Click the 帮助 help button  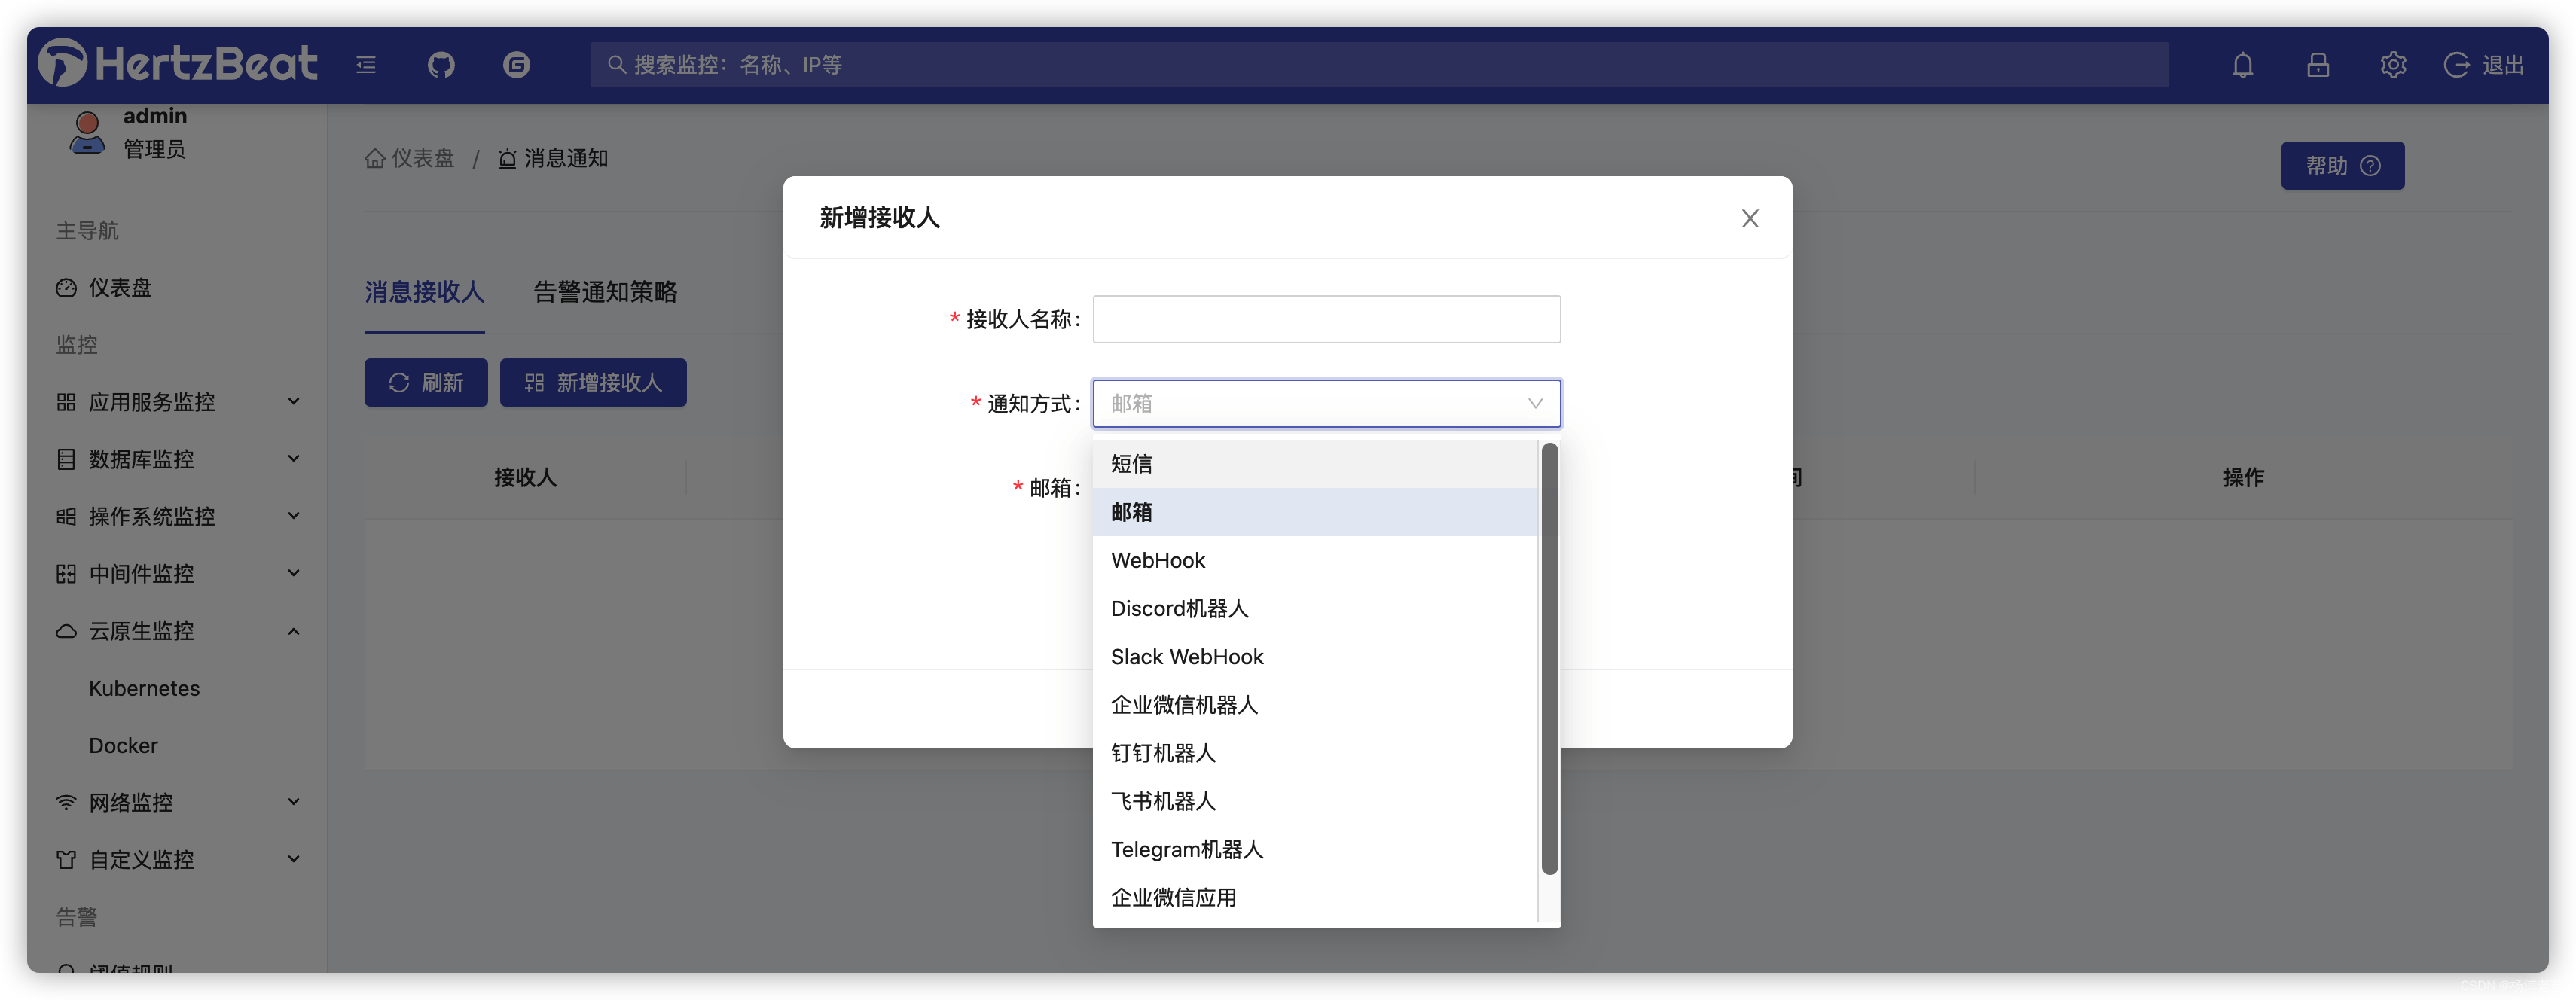click(2341, 166)
